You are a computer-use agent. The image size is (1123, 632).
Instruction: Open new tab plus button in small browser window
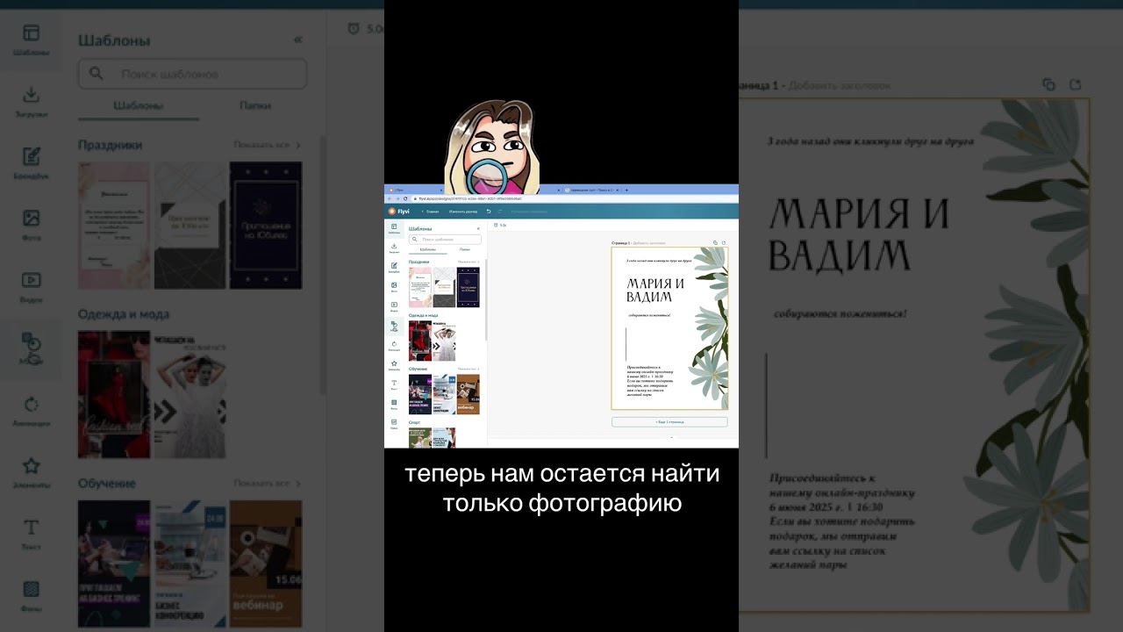click(626, 190)
